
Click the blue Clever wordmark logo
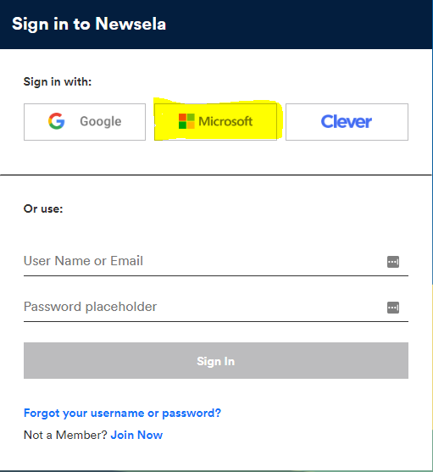[347, 122]
